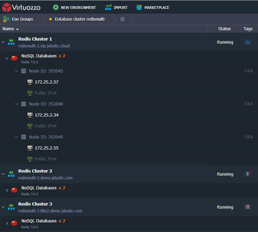Click 7.0.5 tag of Node ID 353049
The height and width of the screenshot is (232, 258).
[248, 137]
